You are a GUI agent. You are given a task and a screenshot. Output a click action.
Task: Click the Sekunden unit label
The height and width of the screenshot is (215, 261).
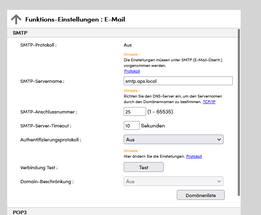coord(153,126)
